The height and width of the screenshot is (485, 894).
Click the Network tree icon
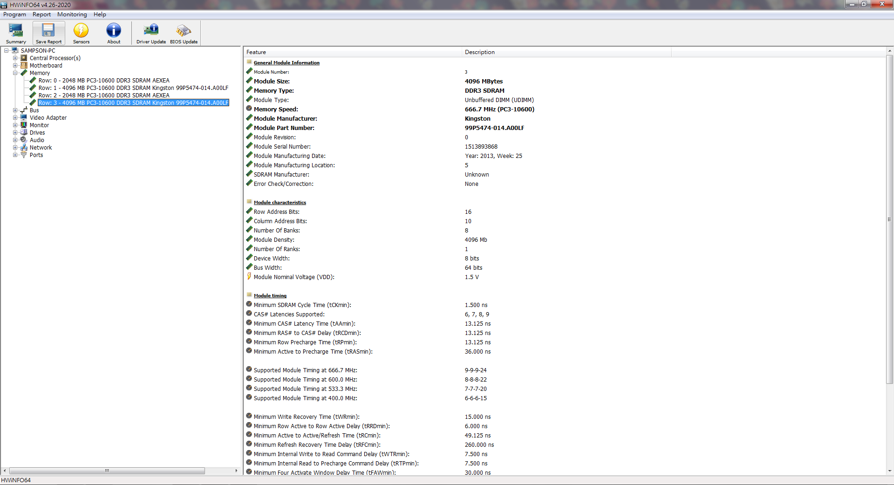tap(24, 148)
